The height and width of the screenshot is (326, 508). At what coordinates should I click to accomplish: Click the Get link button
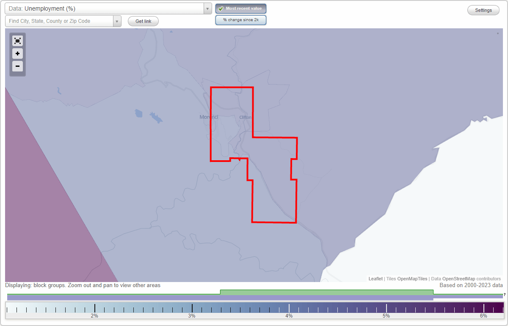[143, 21]
